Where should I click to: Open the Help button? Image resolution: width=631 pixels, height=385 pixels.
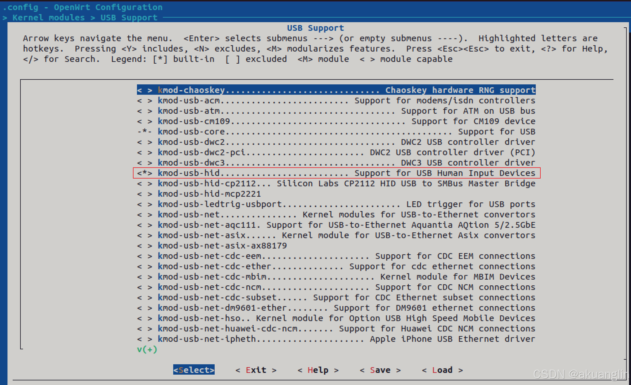(x=318, y=370)
